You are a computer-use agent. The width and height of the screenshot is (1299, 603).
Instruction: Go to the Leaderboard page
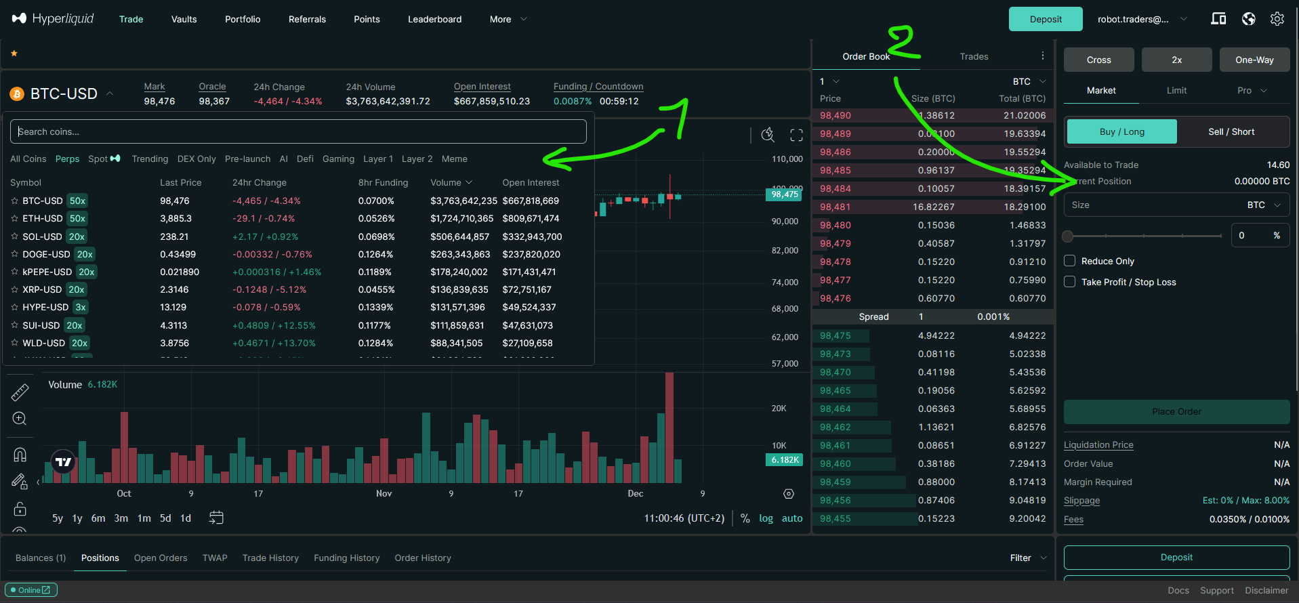(434, 19)
